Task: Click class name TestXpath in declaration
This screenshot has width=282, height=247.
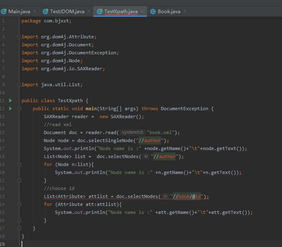Action: click(70, 101)
